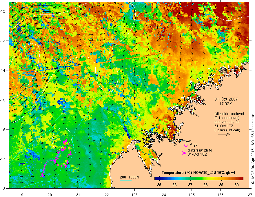Click the IMOS copyright timestamp text
This screenshot has height=197, width=255.
[x=253, y=149]
